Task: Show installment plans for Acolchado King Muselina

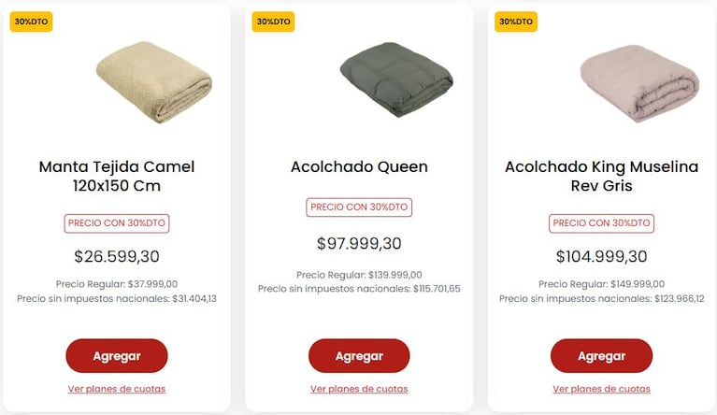Action: pos(601,389)
